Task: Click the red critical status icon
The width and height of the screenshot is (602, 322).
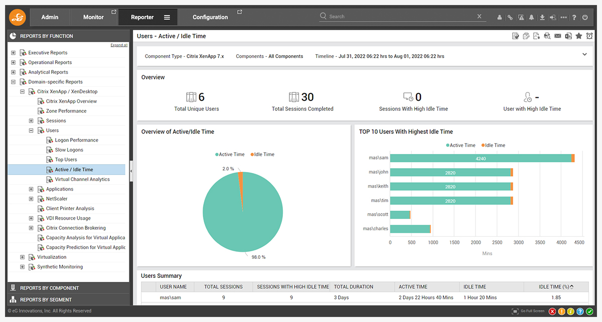Action: tap(552, 311)
